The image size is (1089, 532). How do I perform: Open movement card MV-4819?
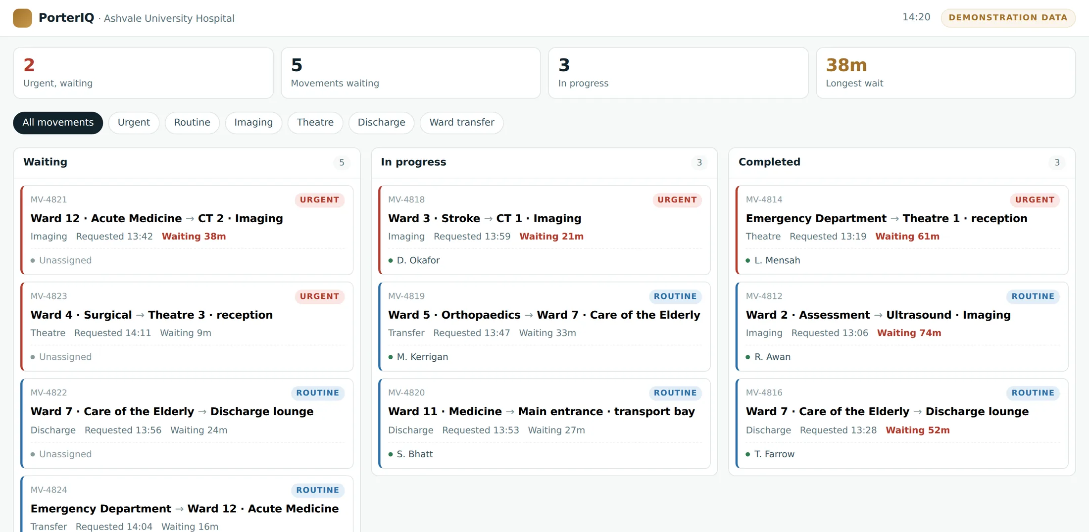[x=544, y=327]
